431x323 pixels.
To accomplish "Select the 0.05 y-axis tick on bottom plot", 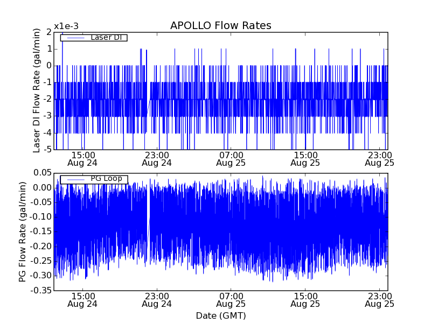I will pos(41,173).
